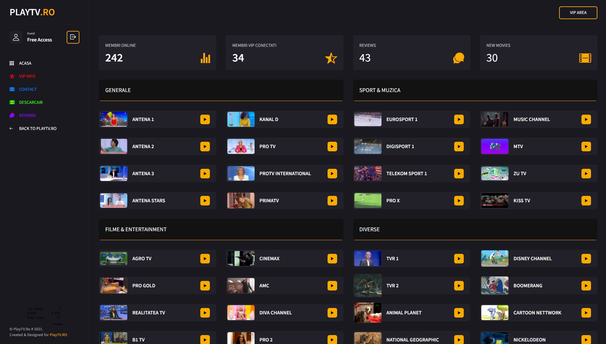Click the film strip icon in New Movies
The height and width of the screenshot is (344, 606).
point(585,58)
